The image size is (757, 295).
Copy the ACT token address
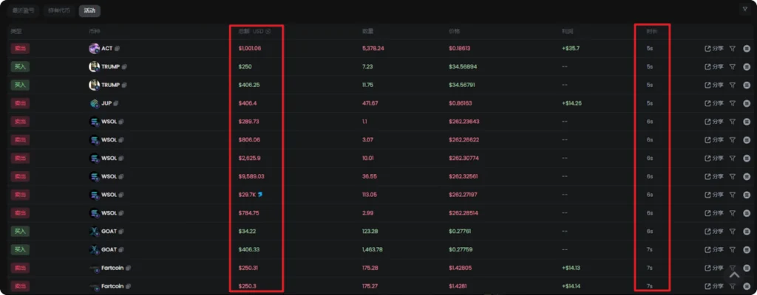point(118,49)
